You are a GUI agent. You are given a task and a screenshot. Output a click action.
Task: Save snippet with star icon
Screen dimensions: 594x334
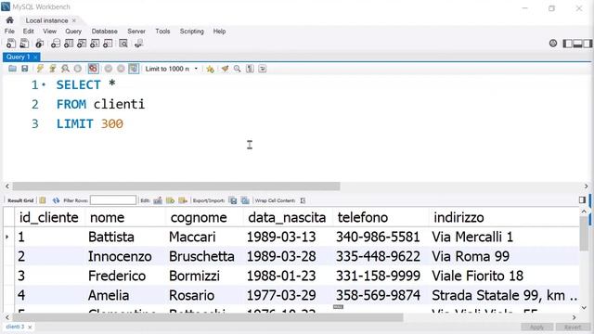click(x=210, y=69)
